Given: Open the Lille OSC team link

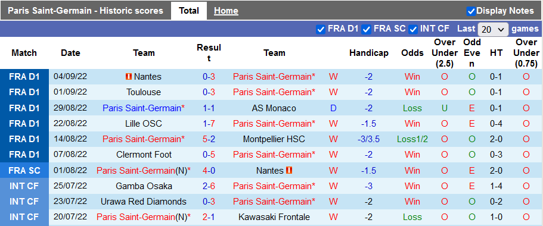Looking at the screenshot, I should pos(144,124).
